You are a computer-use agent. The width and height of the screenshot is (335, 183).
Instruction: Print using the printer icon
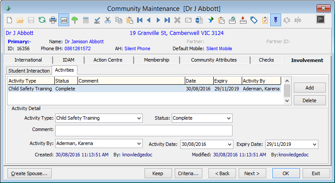(53, 20)
